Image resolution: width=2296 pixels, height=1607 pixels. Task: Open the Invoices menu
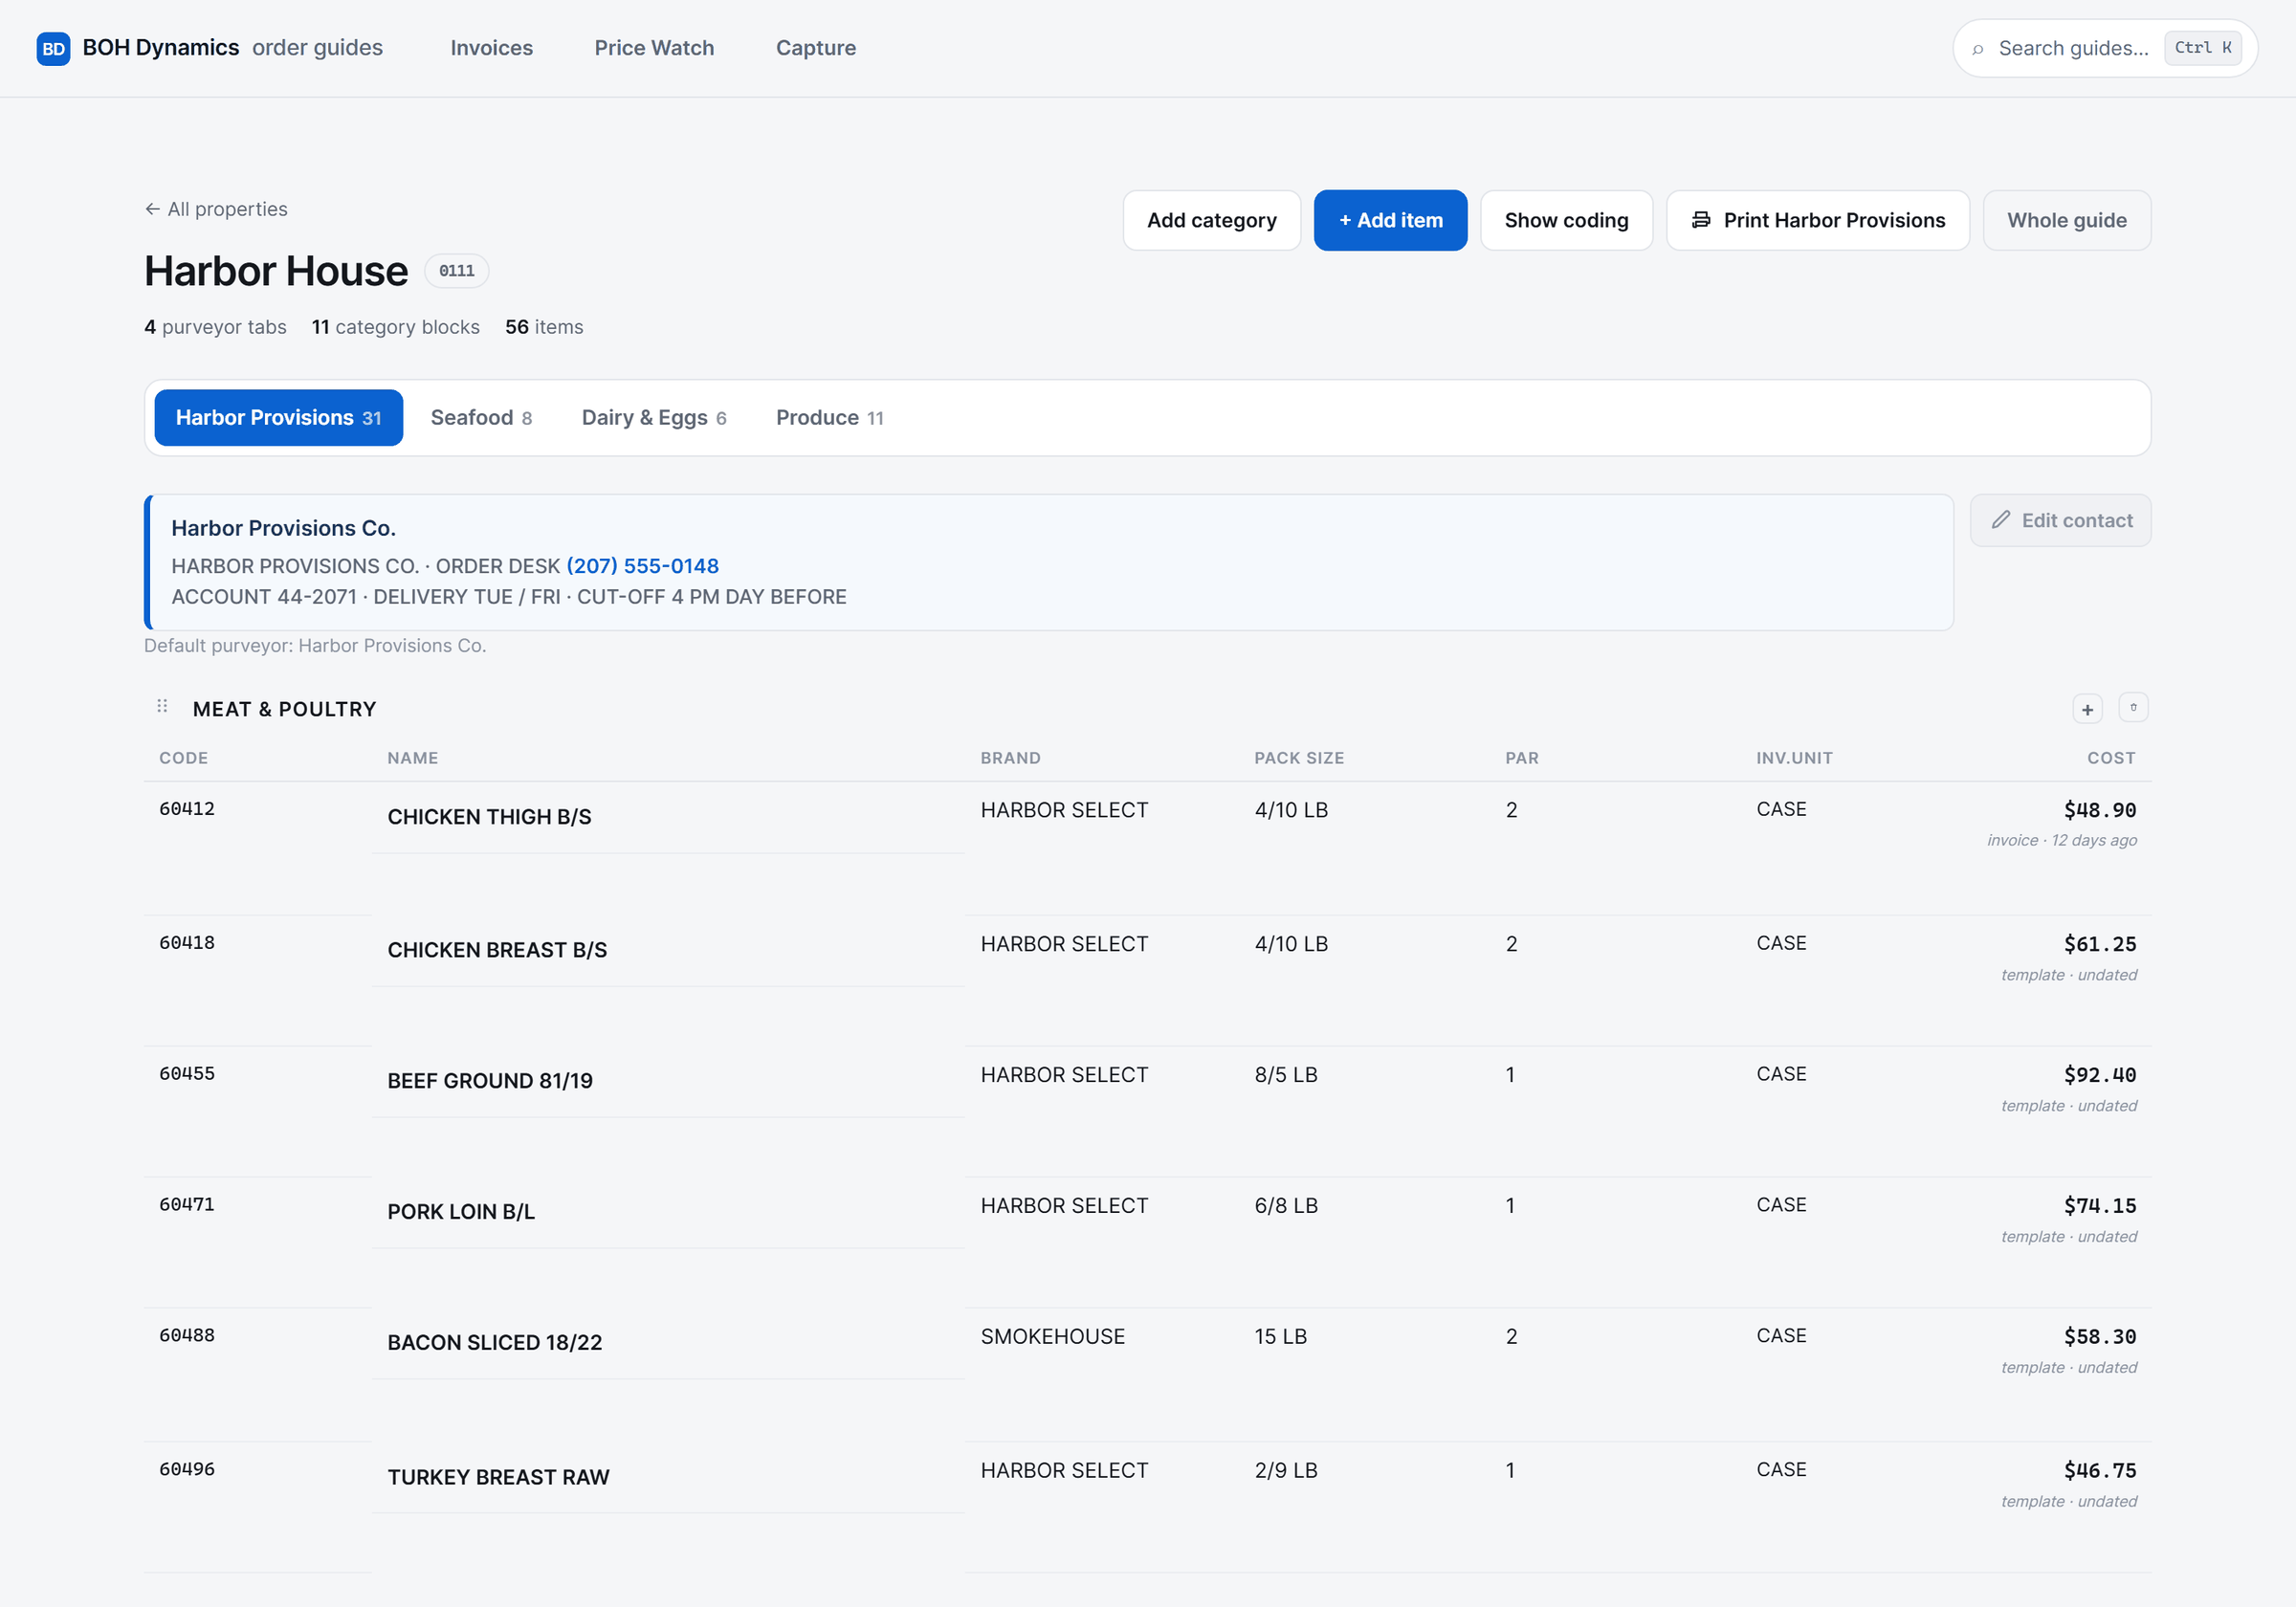491,48
